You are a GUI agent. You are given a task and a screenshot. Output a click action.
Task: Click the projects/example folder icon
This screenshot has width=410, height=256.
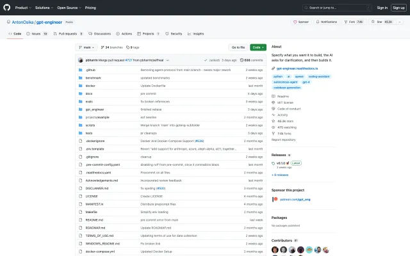tap(81, 117)
